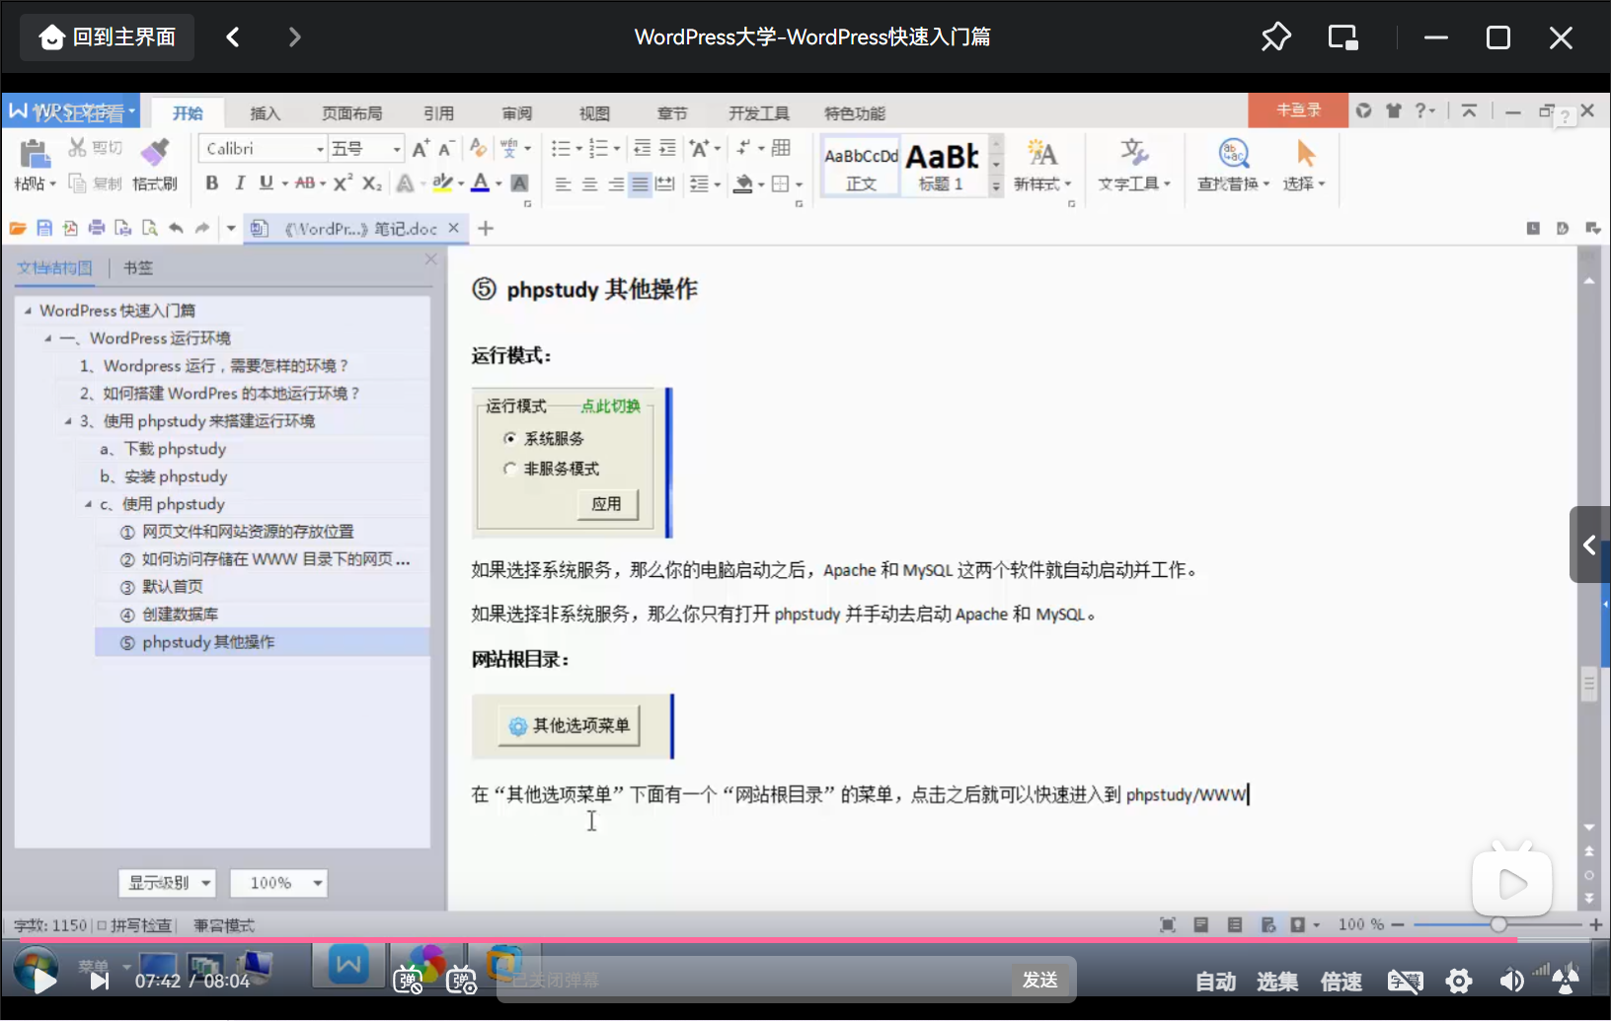
Task: Select the 非服务模式 radio option
Action: [x=509, y=469]
